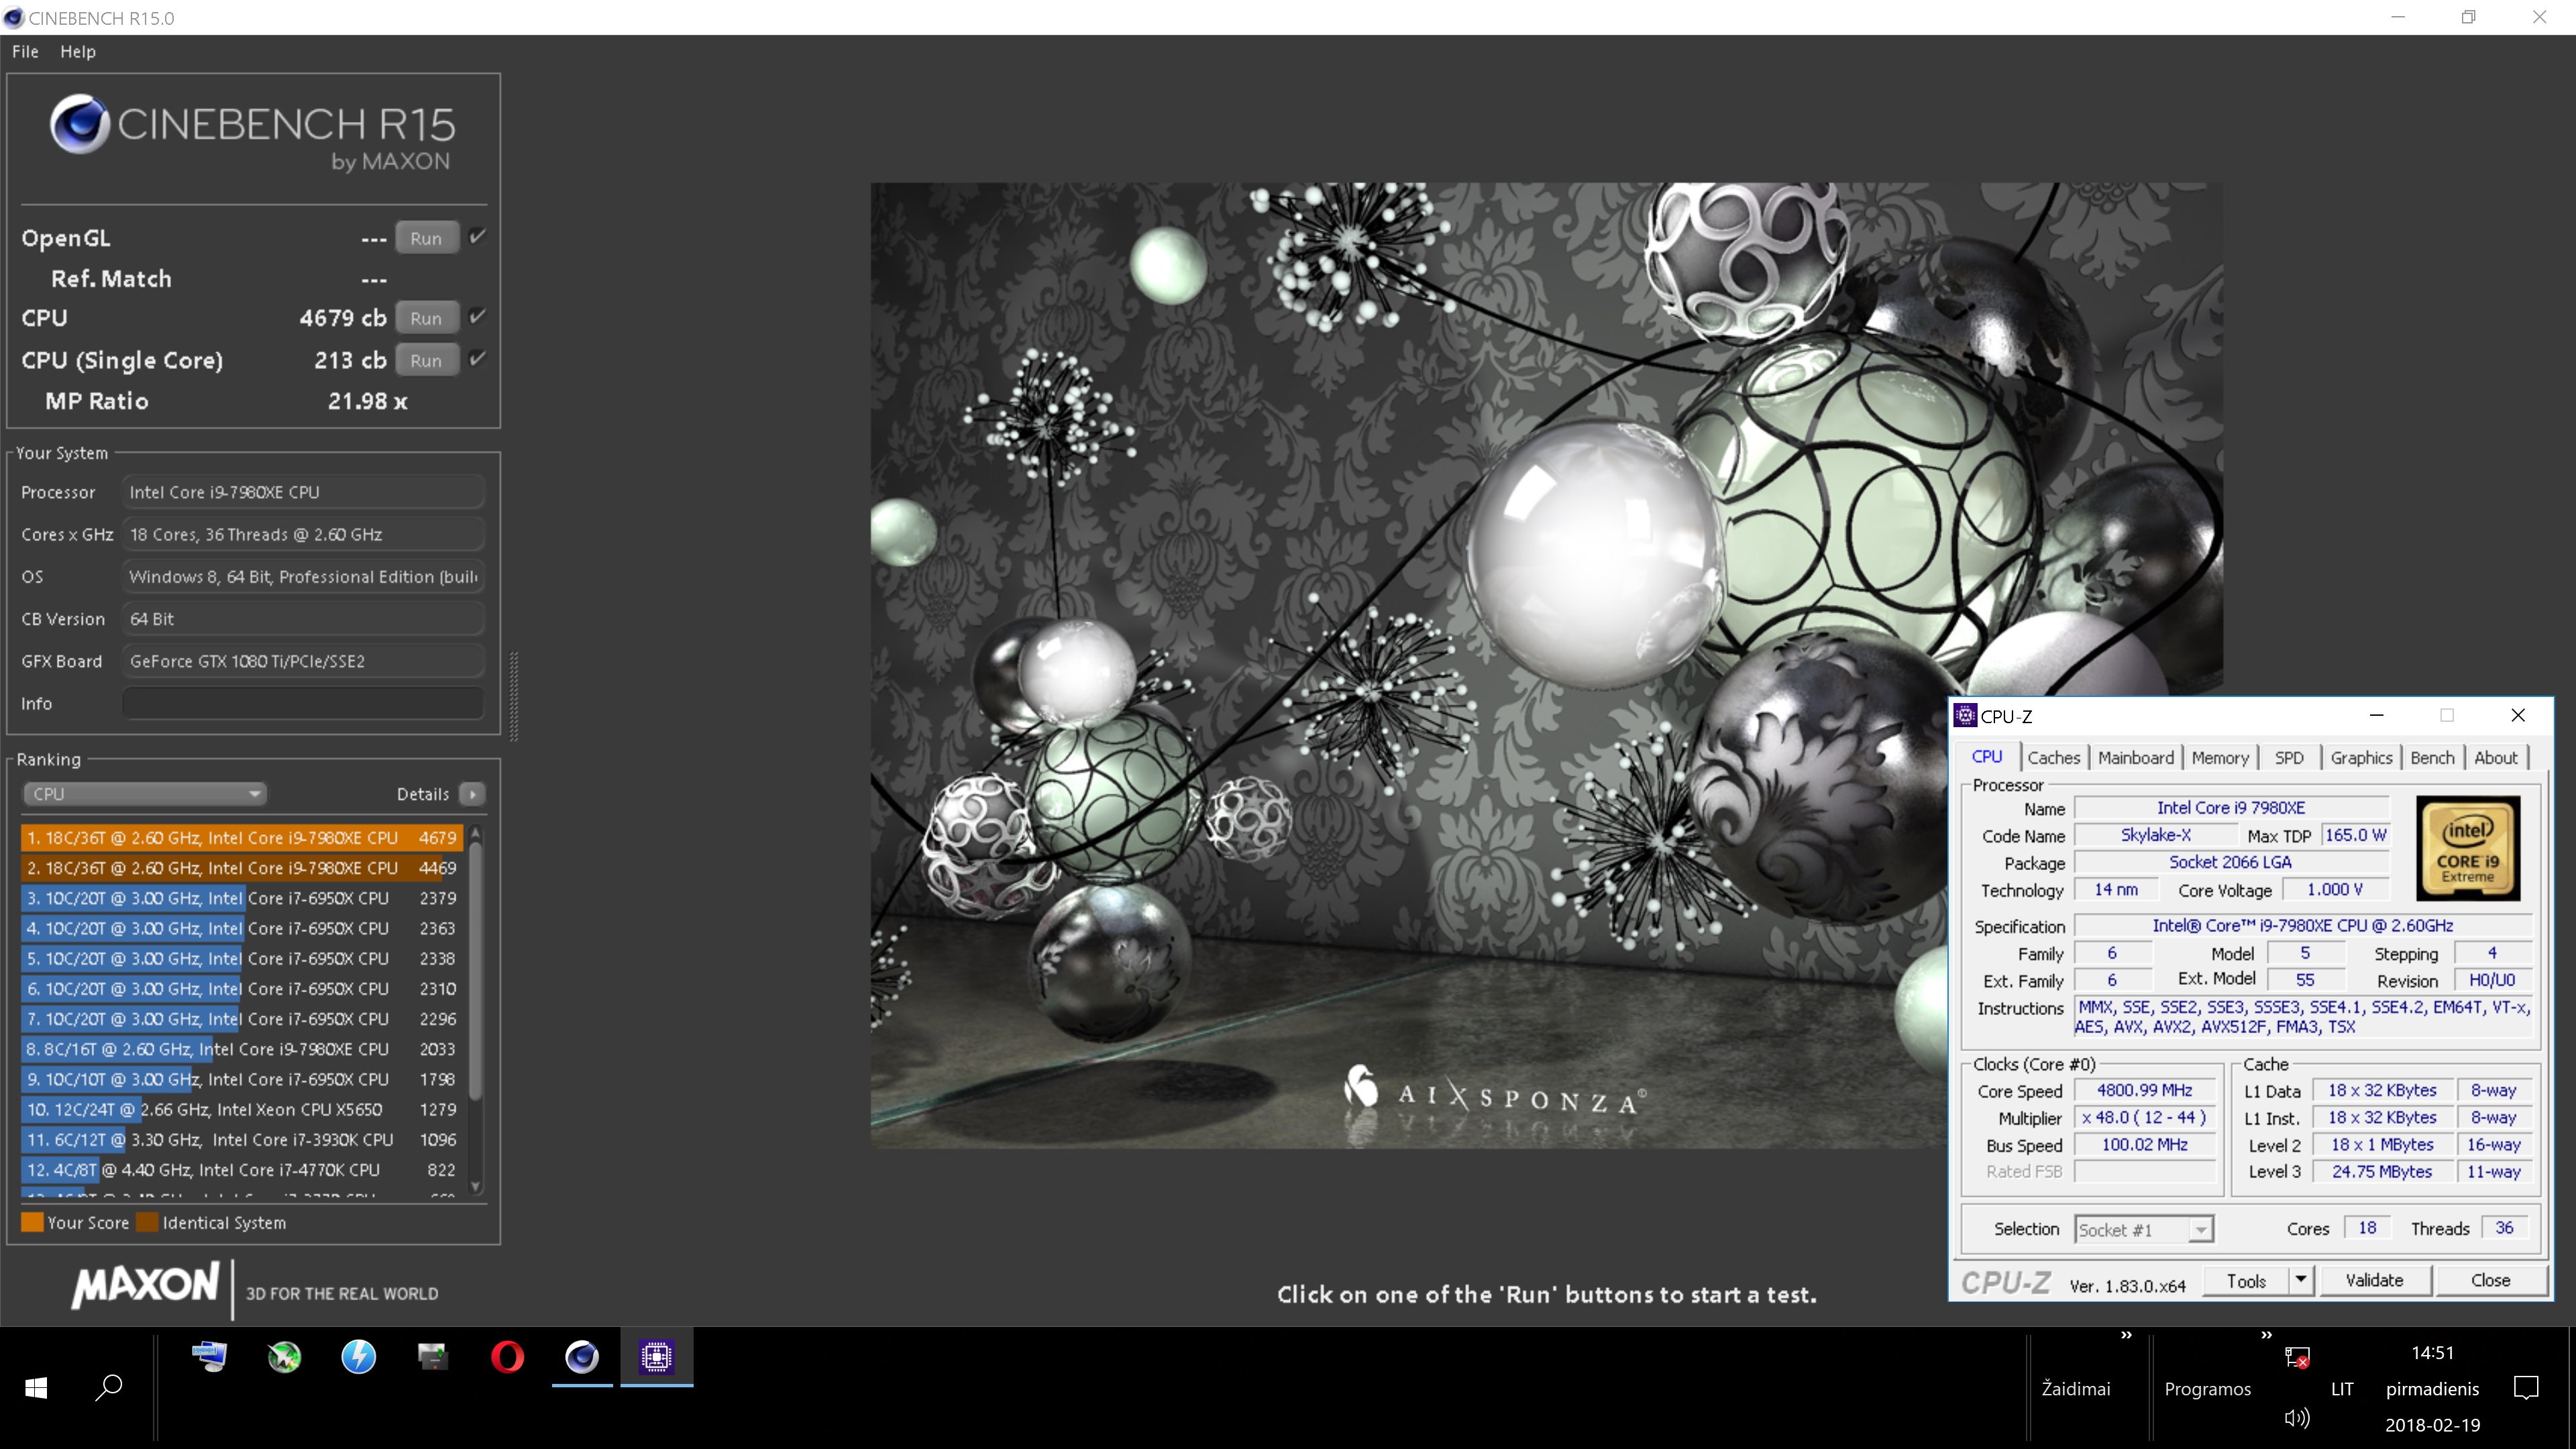Select the CPU tab in CPU-Z

[x=1987, y=757]
